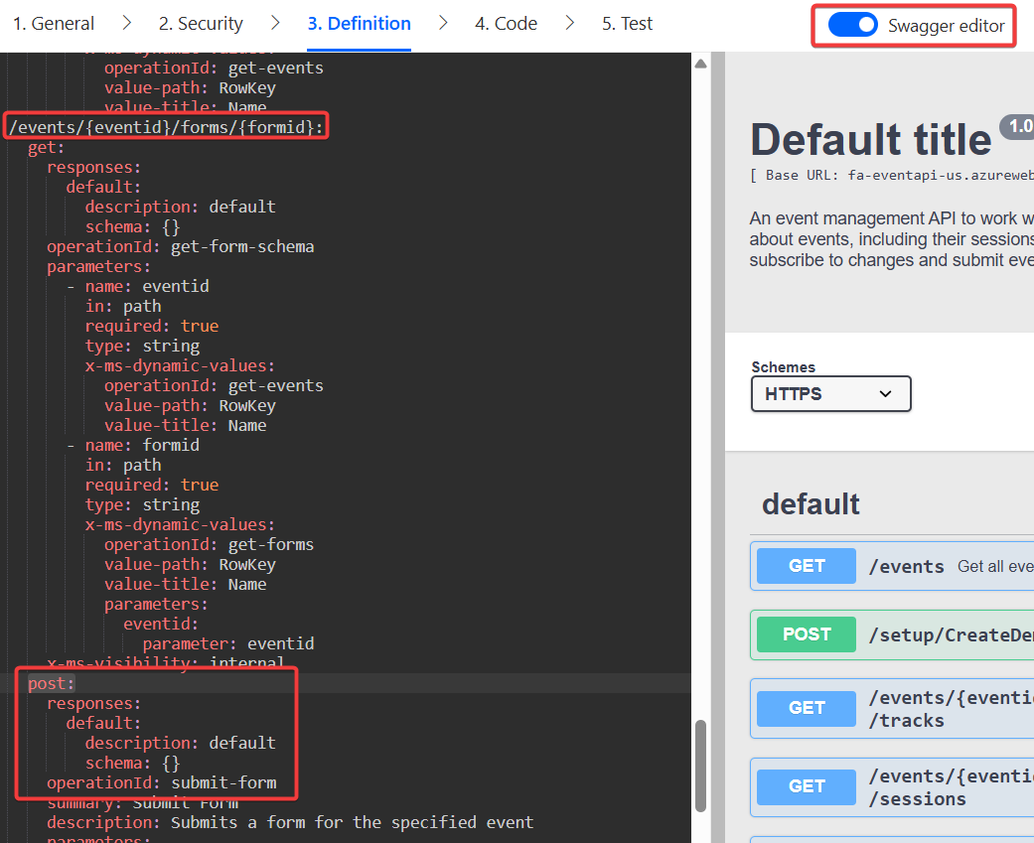Open the 5. Test step
The image size is (1034, 843).
click(x=627, y=23)
